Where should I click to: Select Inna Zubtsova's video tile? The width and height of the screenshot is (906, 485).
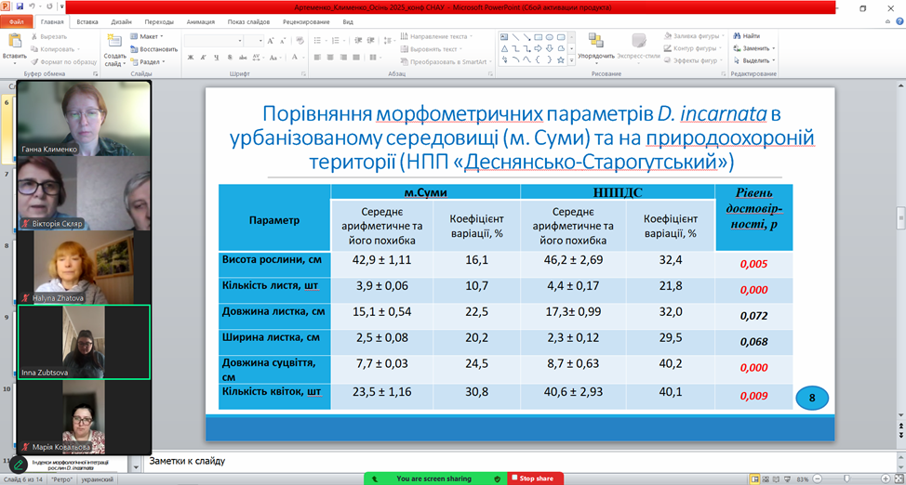tap(84, 342)
